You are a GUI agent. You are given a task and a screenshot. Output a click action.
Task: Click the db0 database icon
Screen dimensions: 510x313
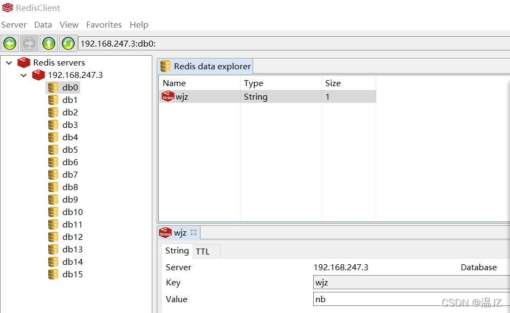pyautogui.click(x=53, y=87)
